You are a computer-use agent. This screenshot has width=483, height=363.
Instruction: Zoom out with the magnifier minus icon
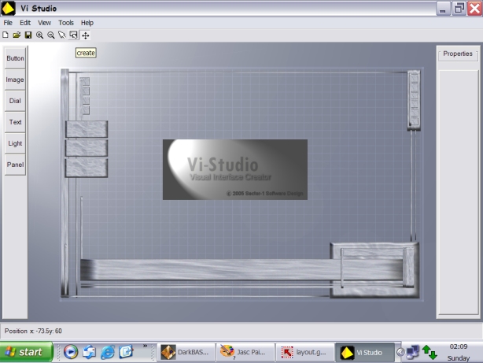tap(51, 35)
